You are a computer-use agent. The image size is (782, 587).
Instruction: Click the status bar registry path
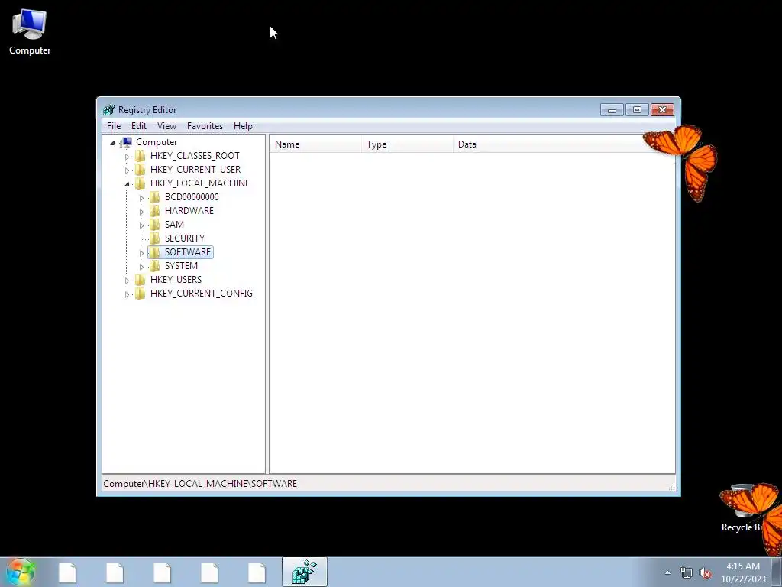[x=200, y=484]
